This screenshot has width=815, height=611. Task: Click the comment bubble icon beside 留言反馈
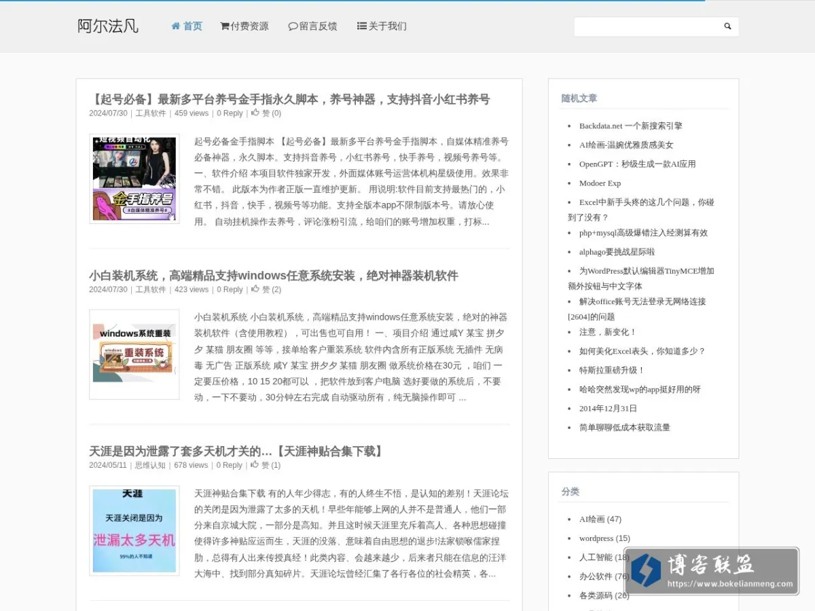(293, 26)
